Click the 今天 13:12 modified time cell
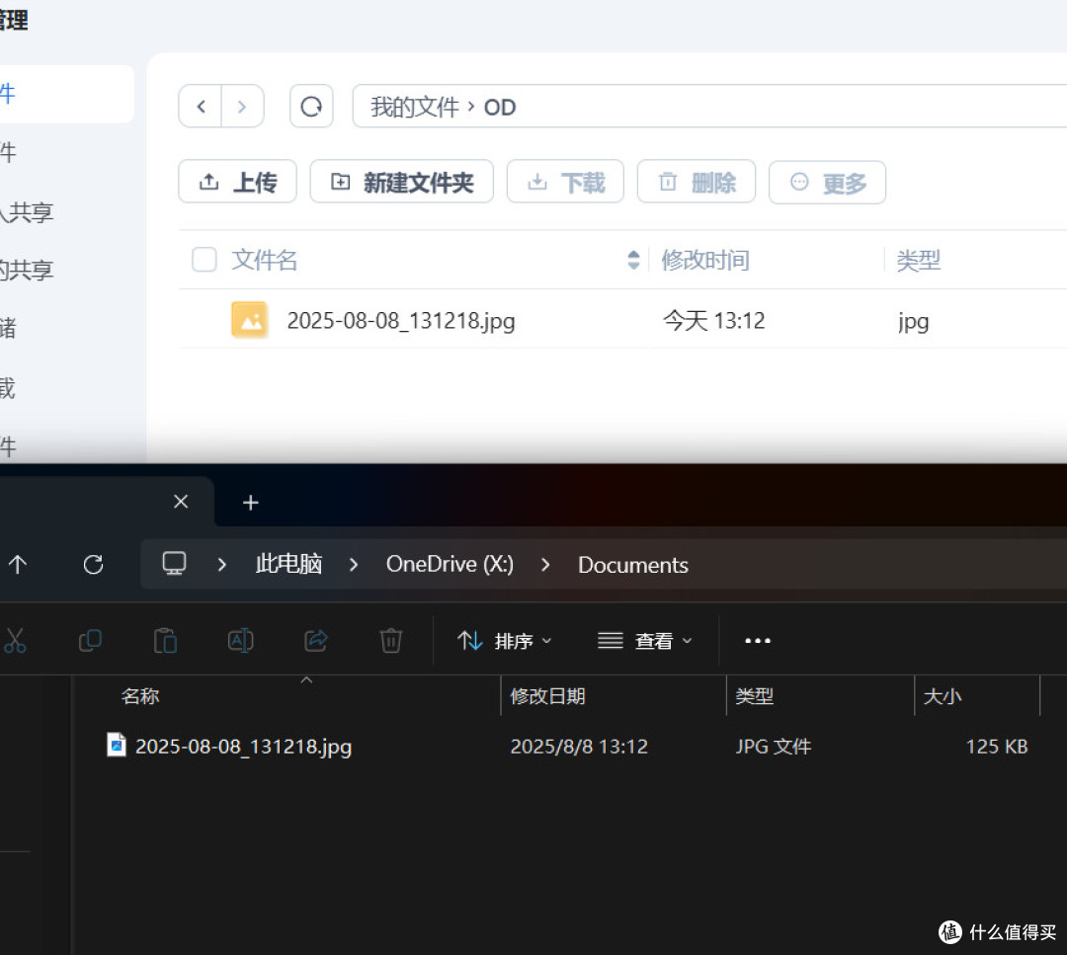Viewport: 1067px width, 955px height. pos(714,320)
